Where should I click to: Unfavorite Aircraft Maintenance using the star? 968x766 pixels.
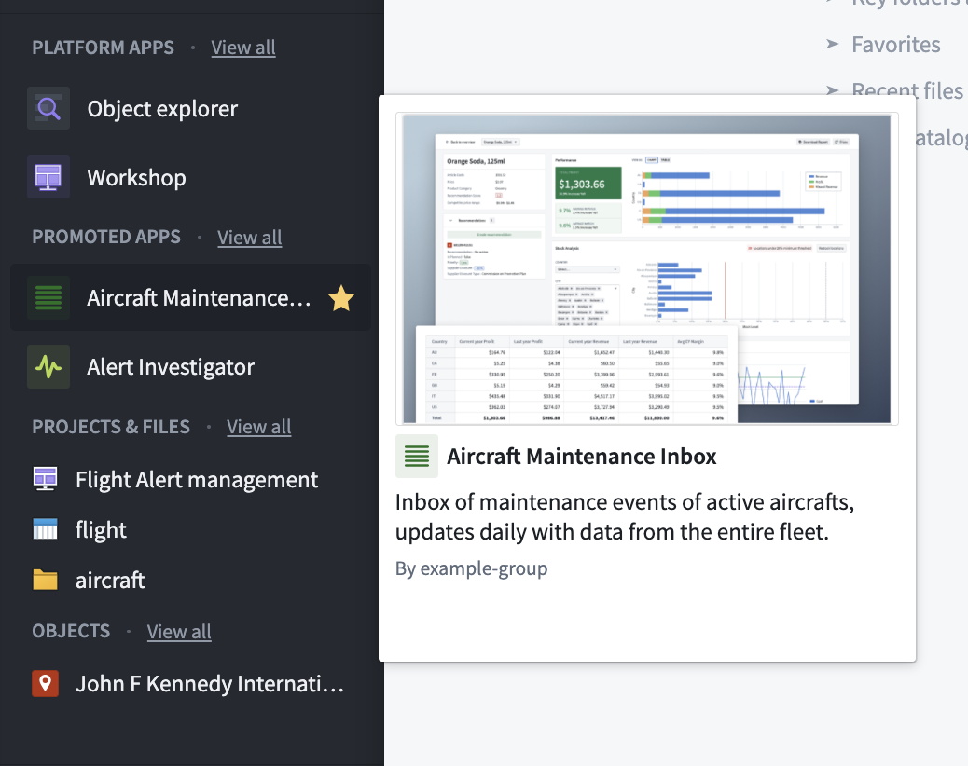pyautogui.click(x=340, y=298)
